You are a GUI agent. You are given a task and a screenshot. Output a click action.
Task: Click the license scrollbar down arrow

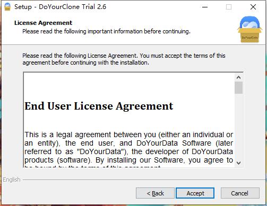point(238,163)
